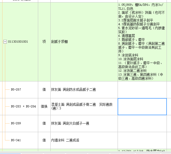The height and width of the screenshot is (154, 171).
Task: Collapse the 011301001001 item tree
Action: tap(5, 42)
